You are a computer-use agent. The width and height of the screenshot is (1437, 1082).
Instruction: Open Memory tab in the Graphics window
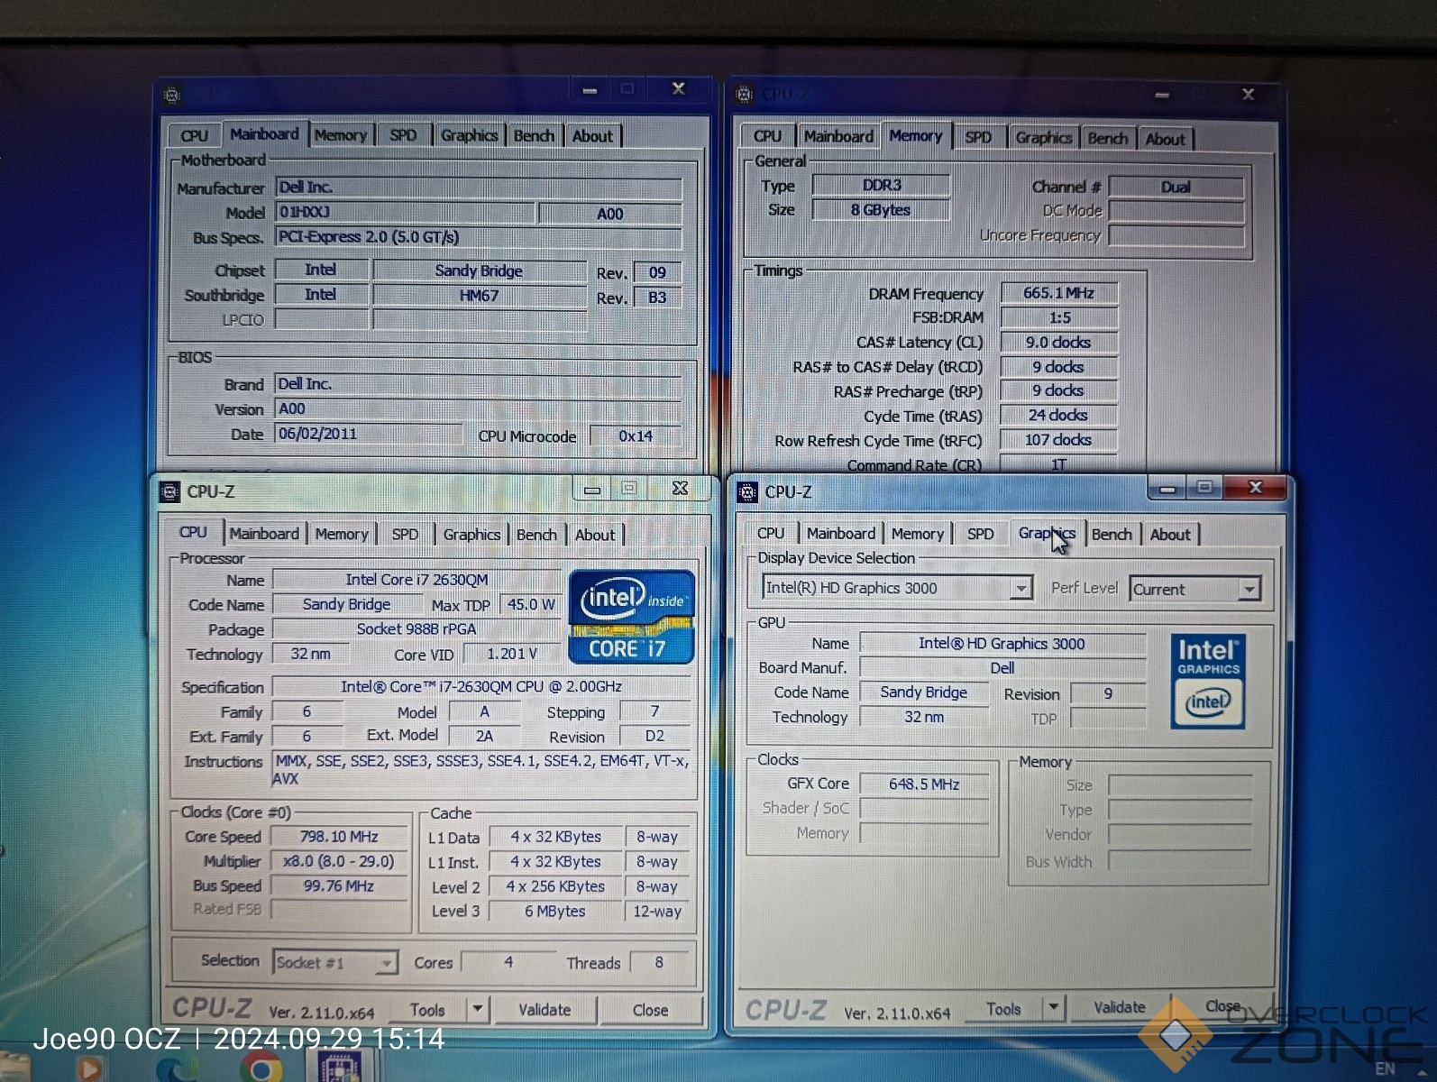[917, 533]
